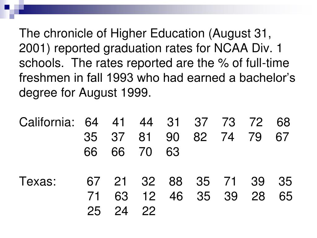
Task: Select the value 88 in Texas data
Action: tap(176, 182)
